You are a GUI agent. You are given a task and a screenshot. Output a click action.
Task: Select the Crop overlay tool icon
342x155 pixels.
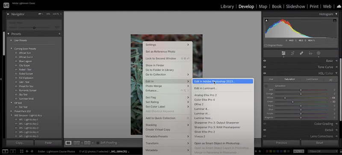pos(293,53)
